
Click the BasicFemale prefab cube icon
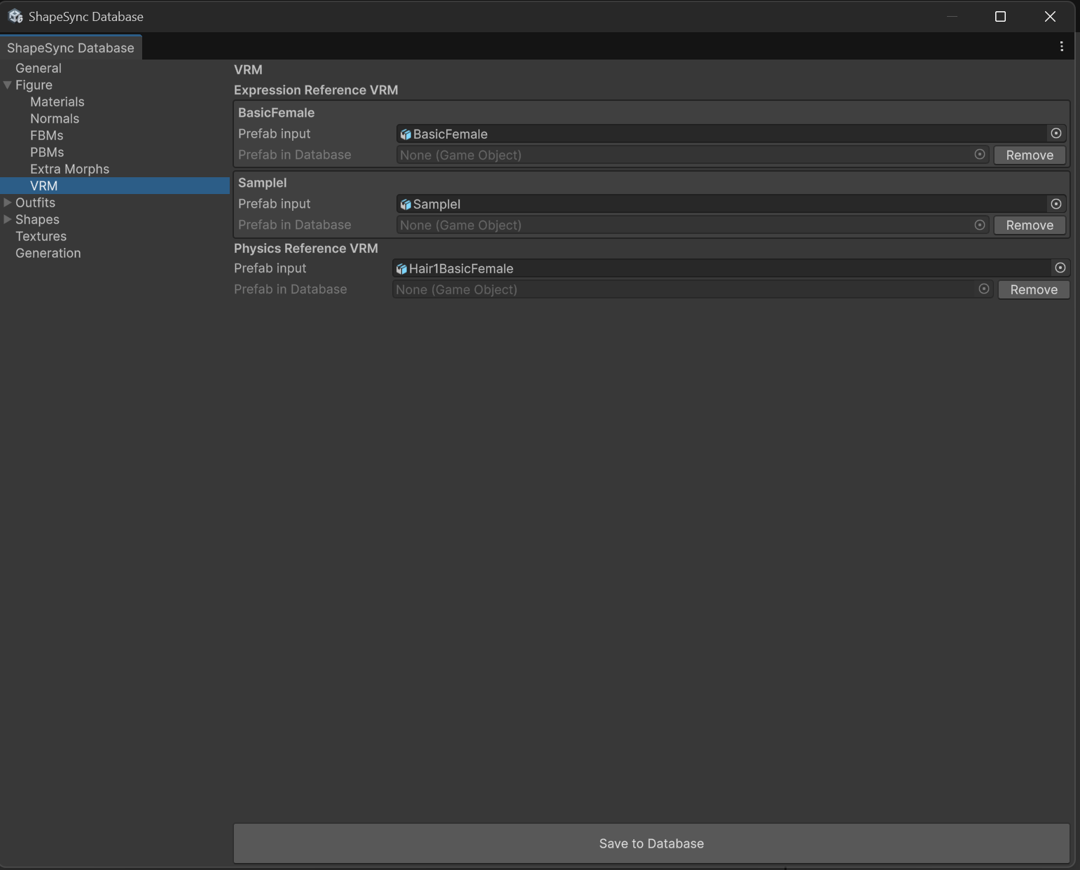[406, 134]
